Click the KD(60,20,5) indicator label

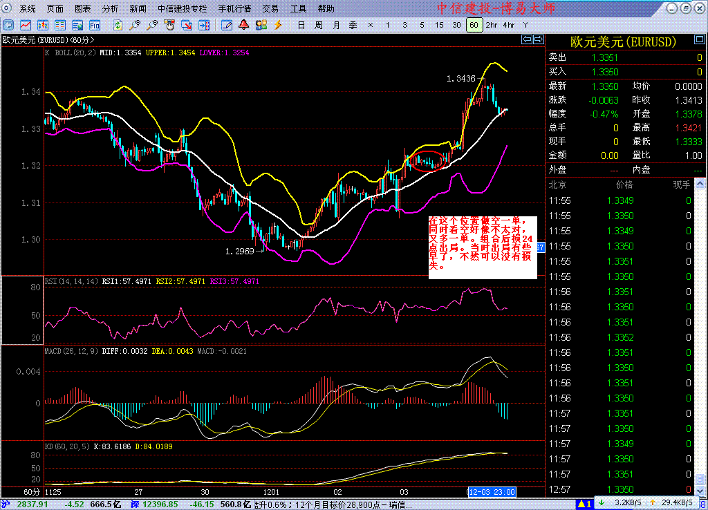point(67,446)
